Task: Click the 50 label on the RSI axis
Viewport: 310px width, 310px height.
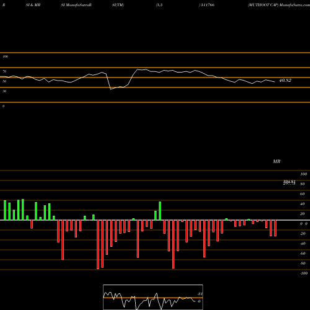Action: 4,81
